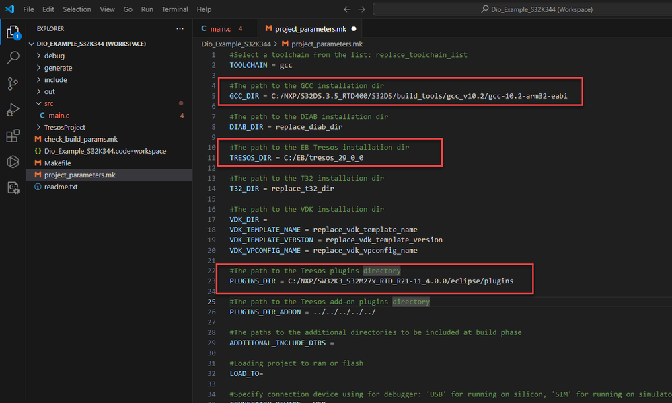Click the hexagon-shaped activity bar icon

coord(13,162)
